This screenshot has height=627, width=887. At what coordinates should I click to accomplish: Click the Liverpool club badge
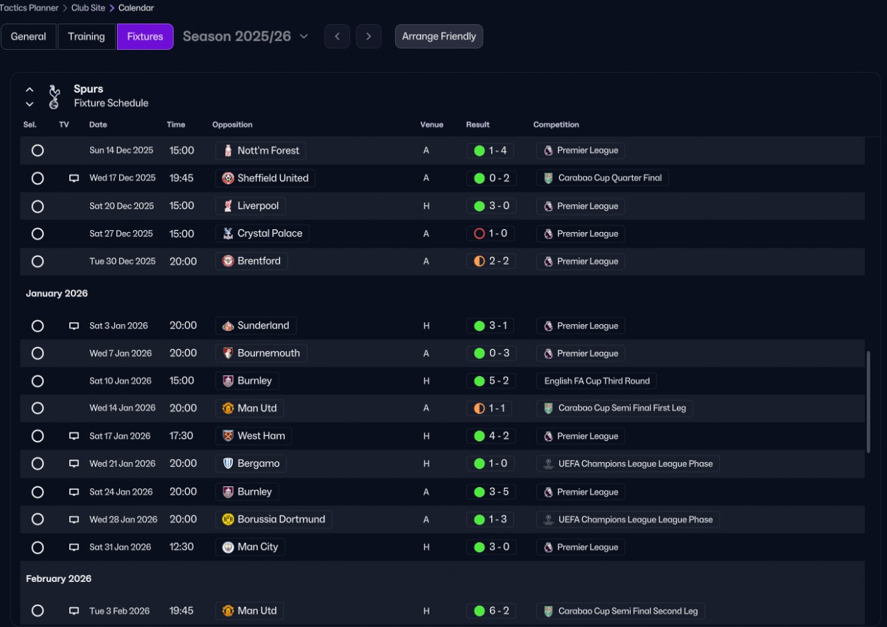point(228,206)
